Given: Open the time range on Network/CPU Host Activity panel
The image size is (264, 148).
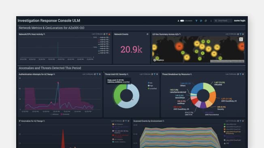Looking at the screenshot, I should [97, 34].
